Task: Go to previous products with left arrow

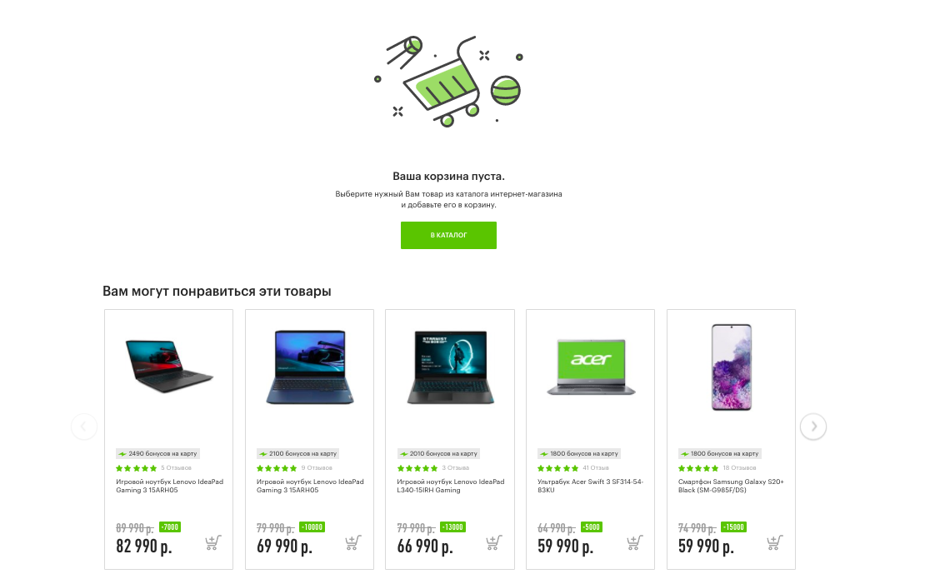Action: click(83, 427)
